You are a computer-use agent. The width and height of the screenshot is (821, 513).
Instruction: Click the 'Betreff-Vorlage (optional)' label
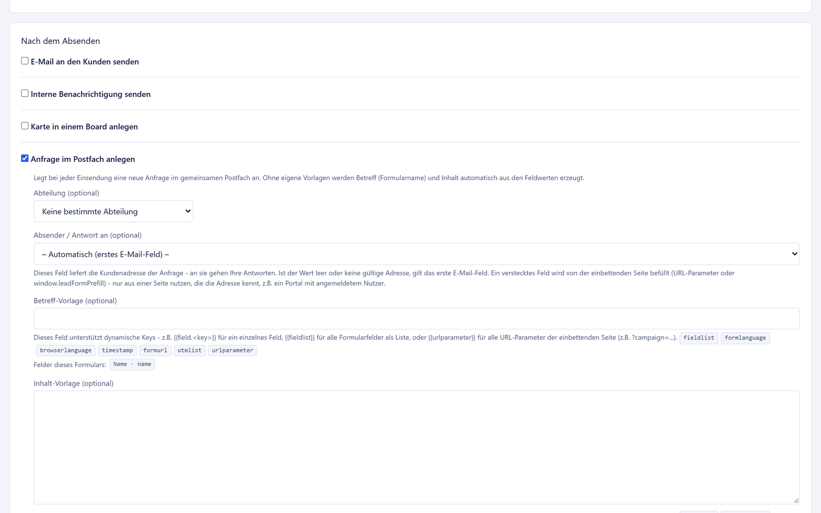pyautogui.click(x=75, y=300)
